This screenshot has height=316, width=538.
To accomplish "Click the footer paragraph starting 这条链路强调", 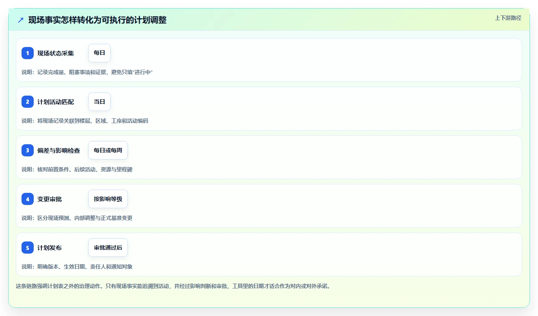I will point(174,286).
